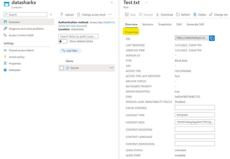Click the sidebar Overview icon
The height and width of the screenshot is (159, 230).
pyautogui.click(x=5, y=22)
